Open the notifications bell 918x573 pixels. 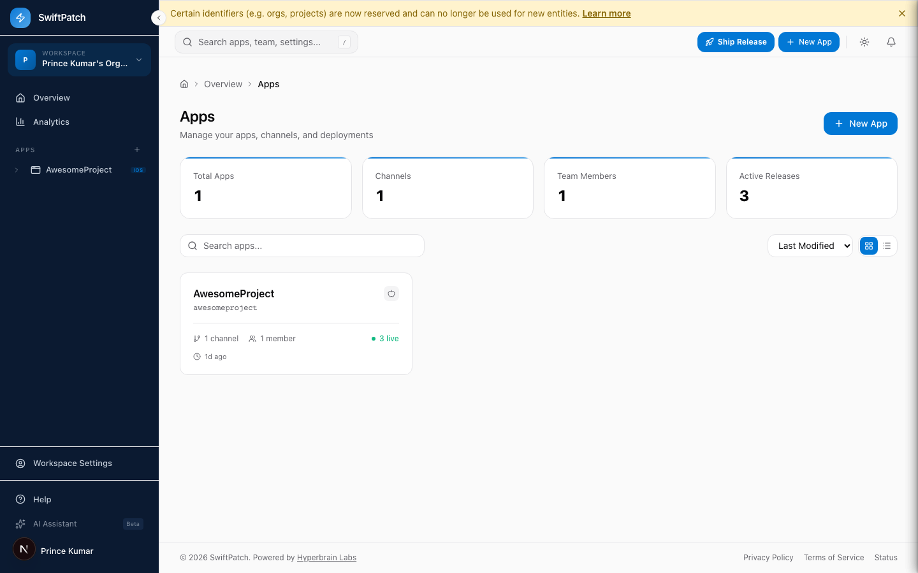(x=891, y=42)
